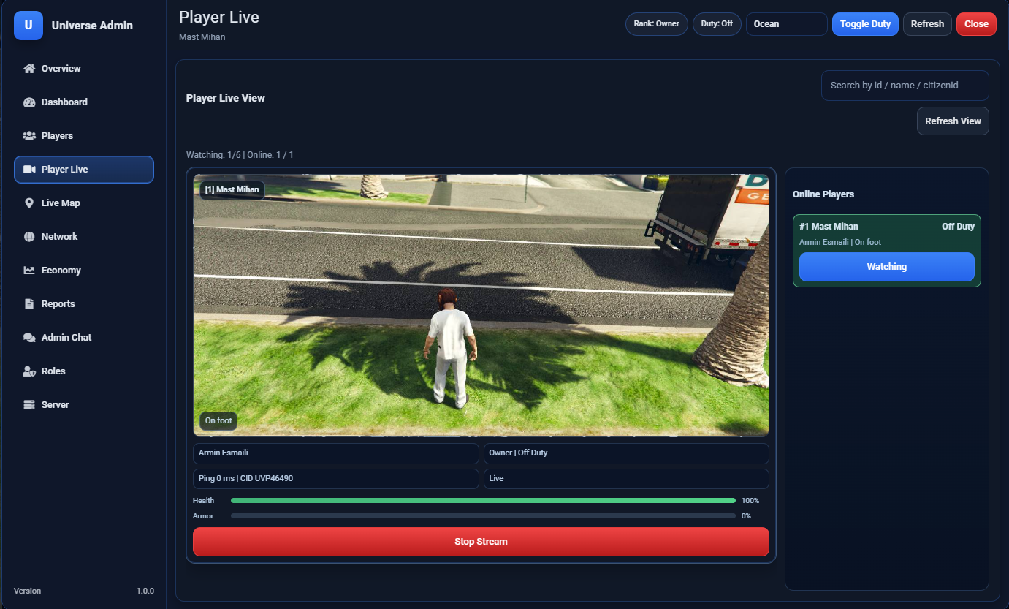The image size is (1009, 609).
Task: Click the Health progress bar
Action: (x=483, y=501)
